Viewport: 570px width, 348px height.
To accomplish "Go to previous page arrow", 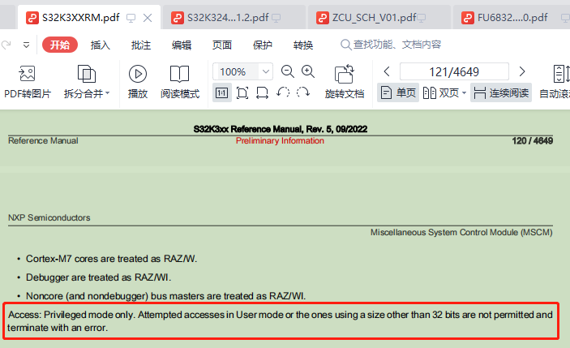I will coord(387,71).
